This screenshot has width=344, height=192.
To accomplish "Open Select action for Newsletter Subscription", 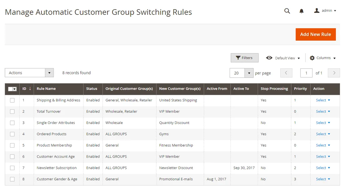I will point(323,168).
